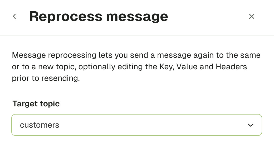
Task: Navigate back from Reprocess message
Action: pos(14,17)
